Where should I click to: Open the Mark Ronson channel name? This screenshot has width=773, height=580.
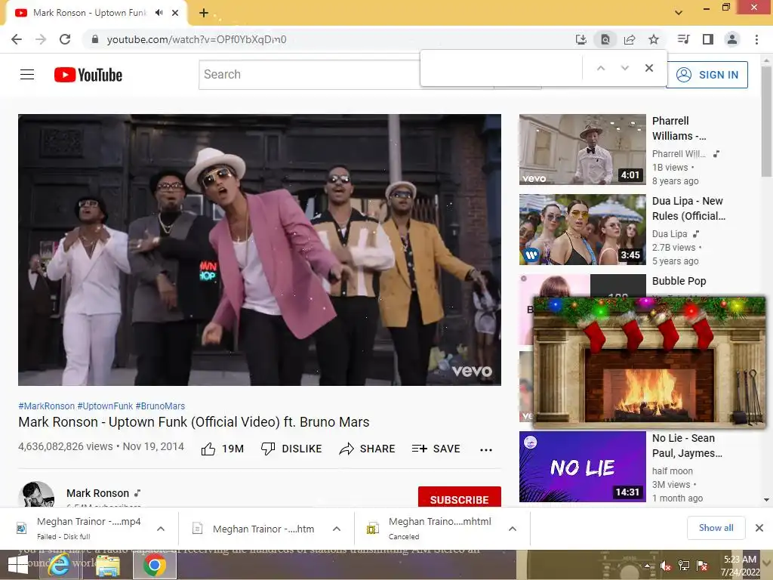(97, 493)
